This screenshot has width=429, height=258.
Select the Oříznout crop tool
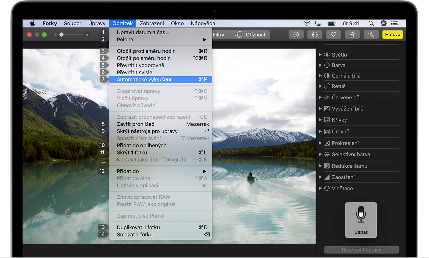point(251,35)
